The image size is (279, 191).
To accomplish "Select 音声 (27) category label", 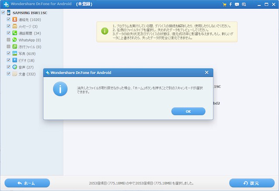I will coord(26,67).
